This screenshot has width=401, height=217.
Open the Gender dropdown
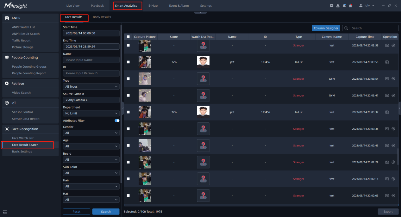tap(91, 133)
